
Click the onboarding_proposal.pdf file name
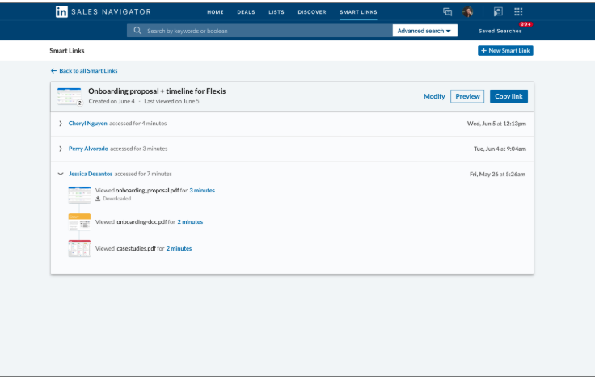147,191
